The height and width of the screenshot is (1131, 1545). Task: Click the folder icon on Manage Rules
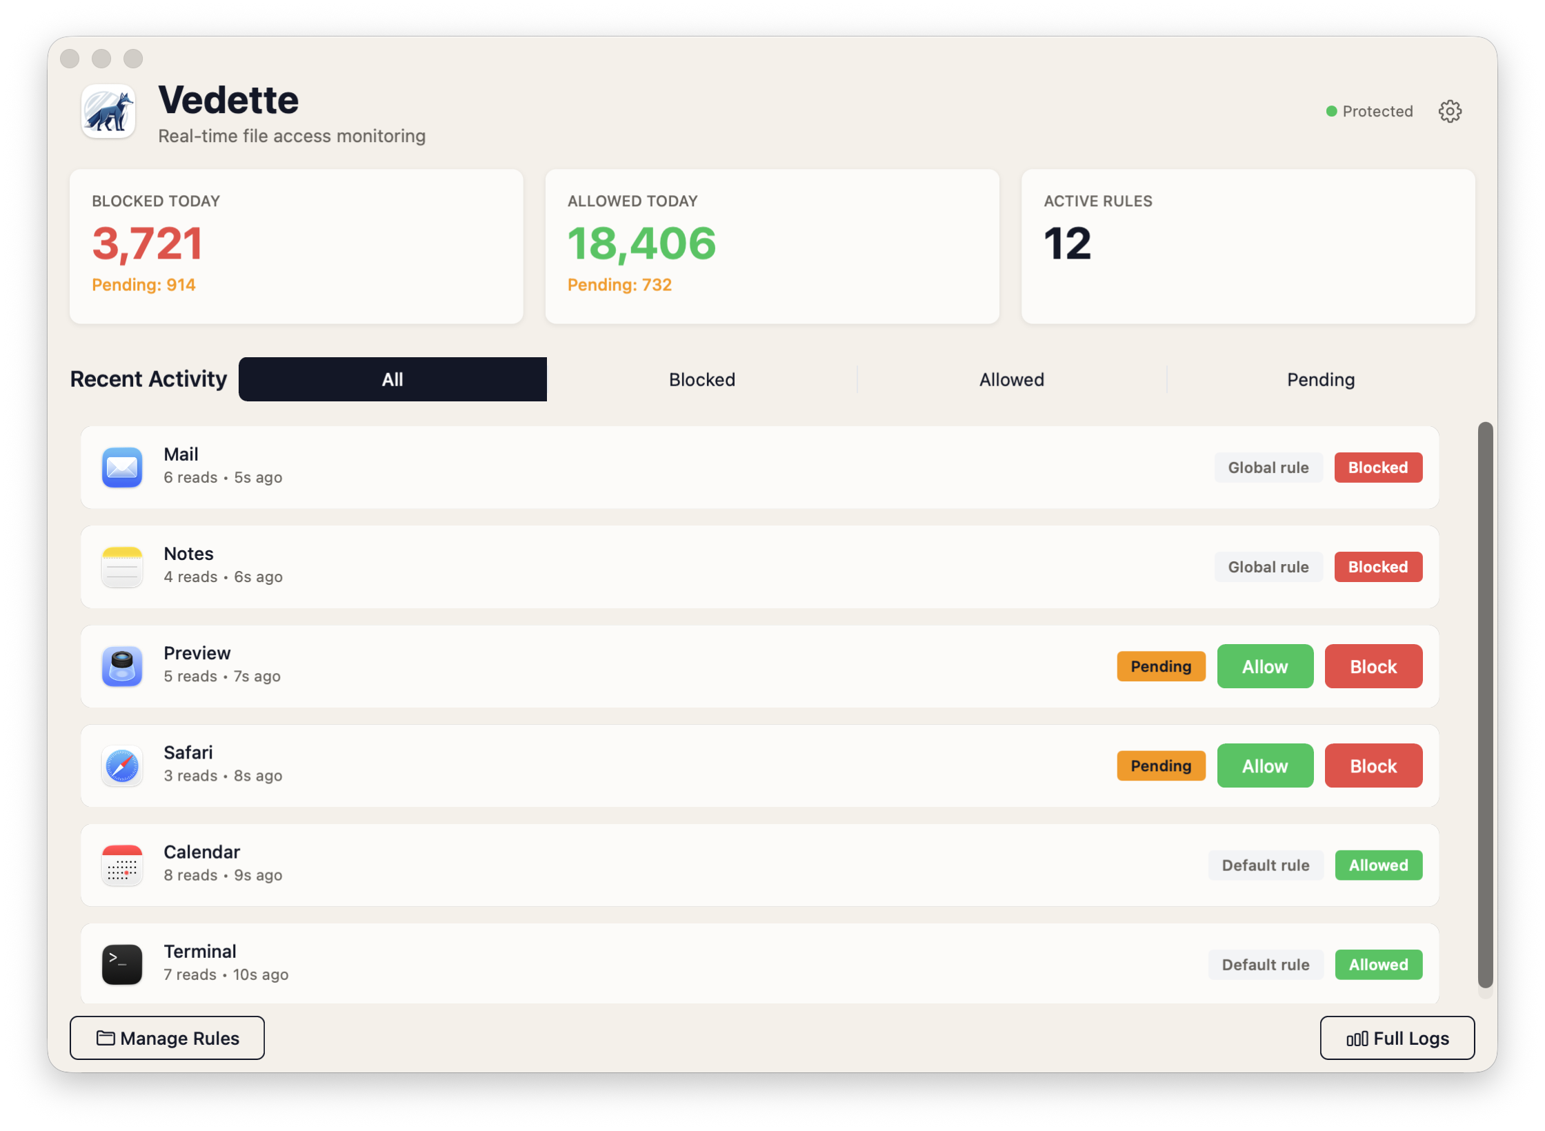(106, 1038)
